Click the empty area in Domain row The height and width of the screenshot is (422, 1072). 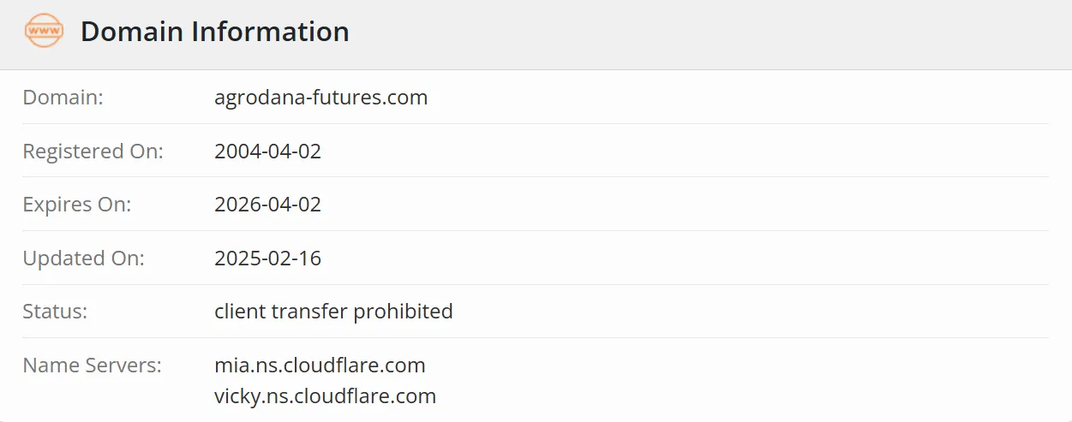click(739, 98)
